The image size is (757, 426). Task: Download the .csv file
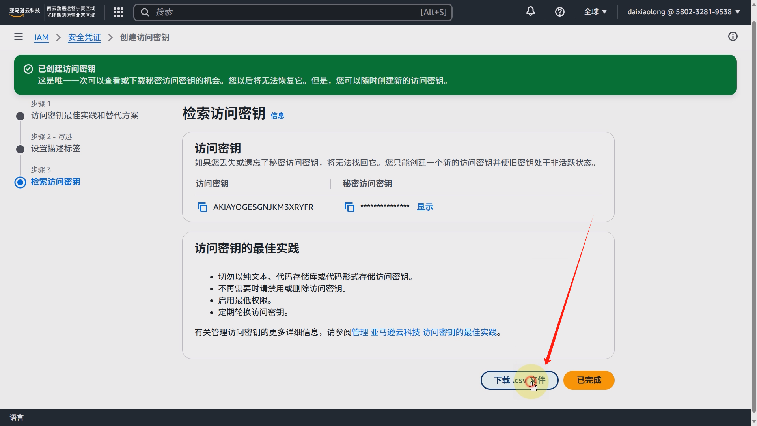(519, 380)
